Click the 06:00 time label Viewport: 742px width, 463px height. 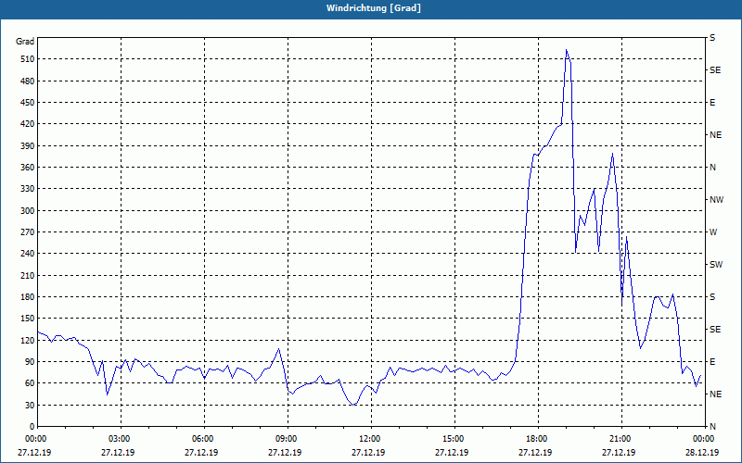[x=204, y=438]
